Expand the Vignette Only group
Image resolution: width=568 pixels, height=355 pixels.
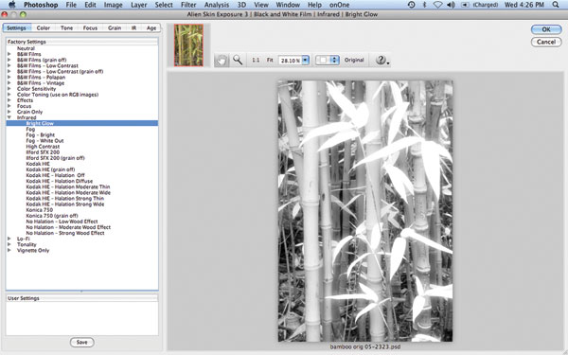9,250
